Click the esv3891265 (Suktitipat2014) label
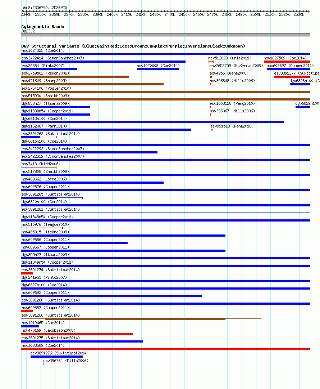This screenshot has width=320, height=389. (51, 194)
